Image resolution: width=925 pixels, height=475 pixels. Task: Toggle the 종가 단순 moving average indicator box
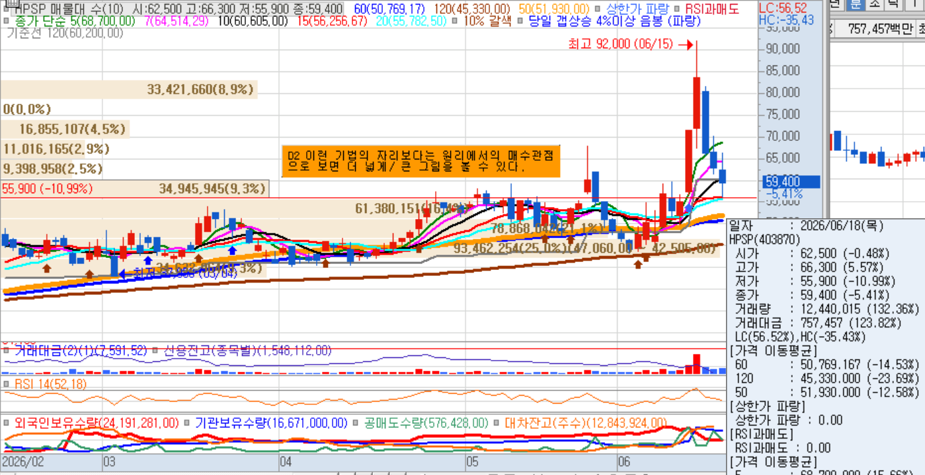pyautogui.click(x=7, y=21)
